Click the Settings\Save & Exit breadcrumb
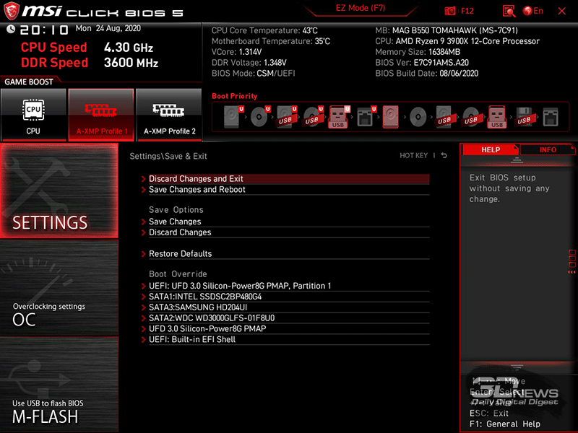The height and width of the screenshot is (433, 578). [x=168, y=156]
